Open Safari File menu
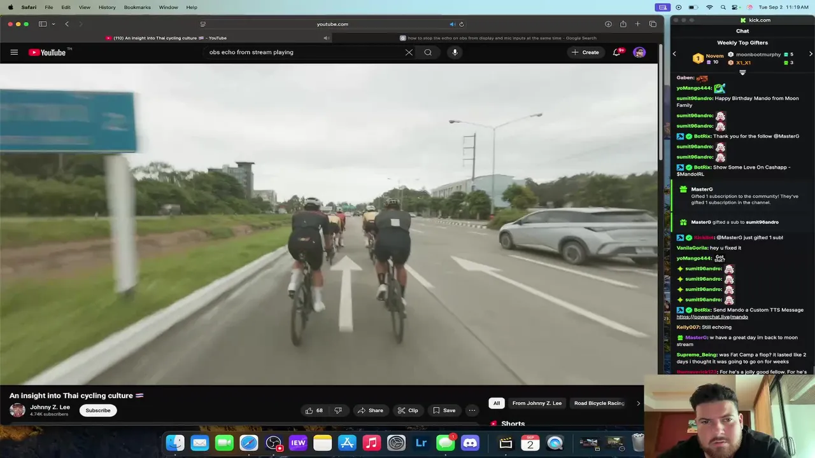 48,7
